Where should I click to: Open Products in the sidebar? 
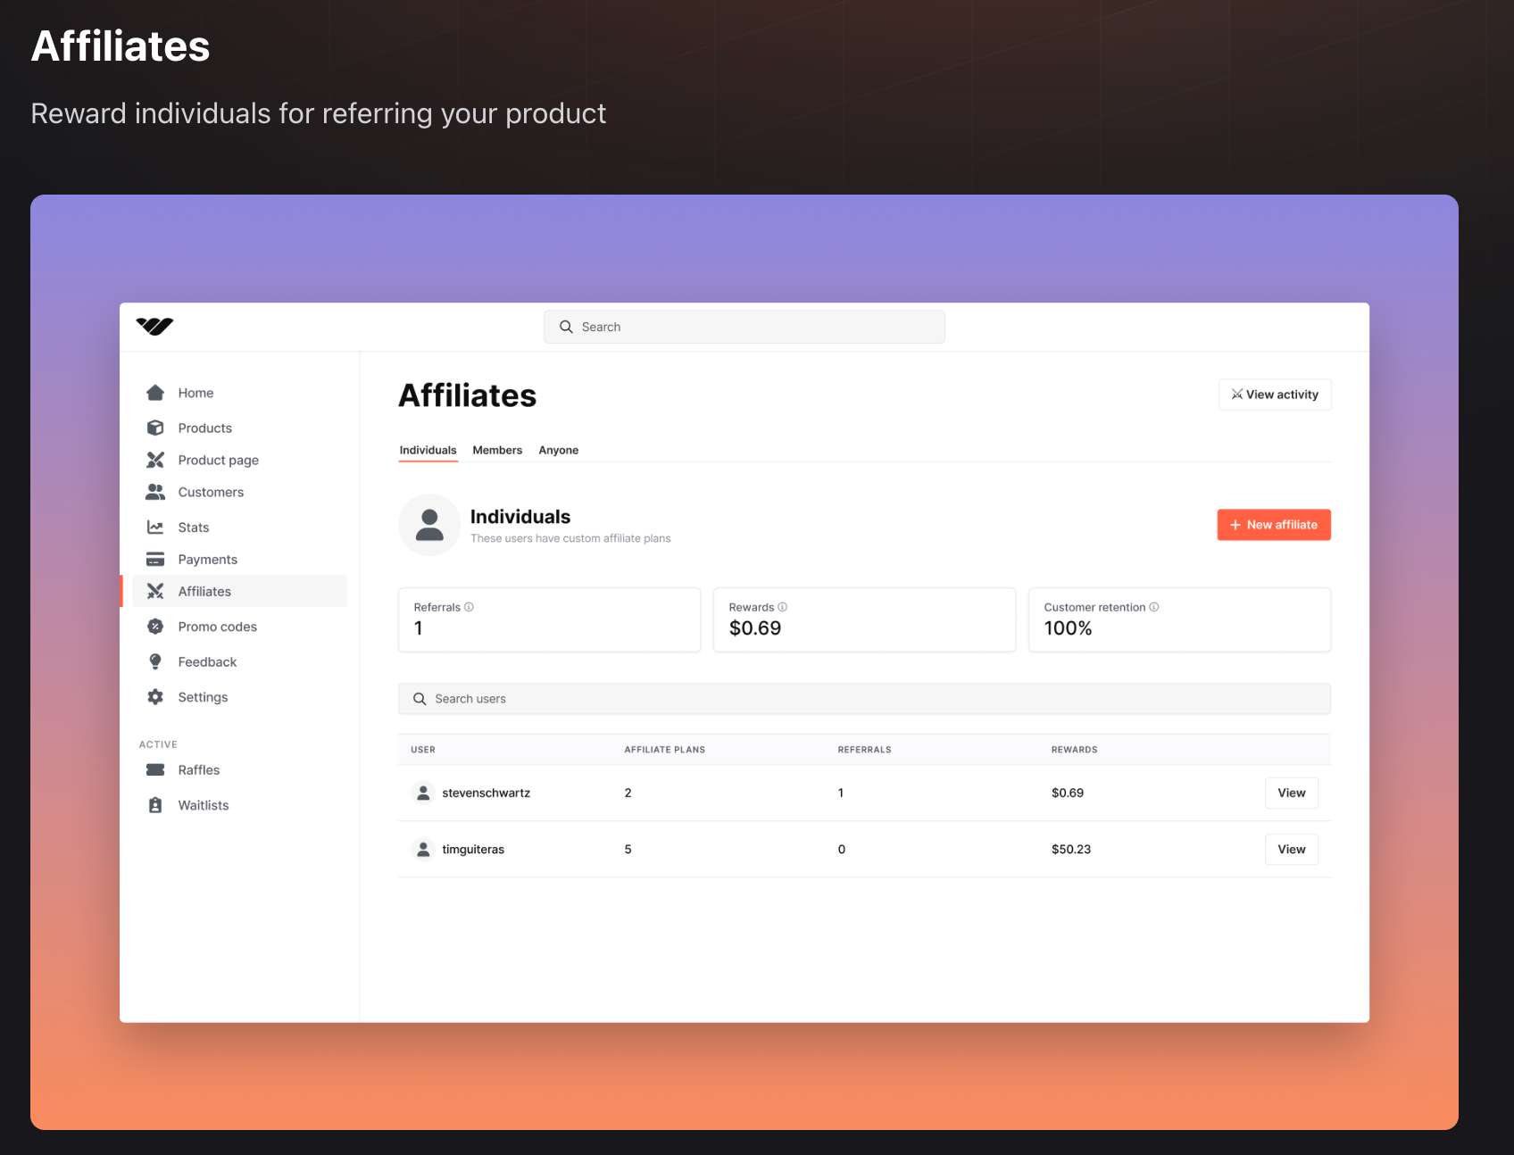coord(240,428)
